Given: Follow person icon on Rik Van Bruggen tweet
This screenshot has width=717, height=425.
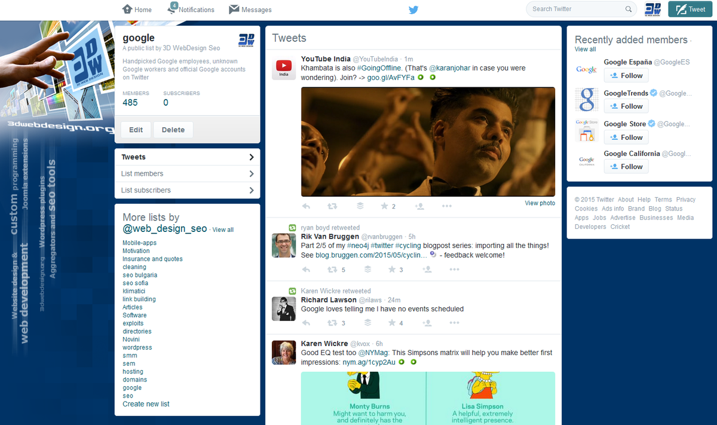Looking at the screenshot, I should (x=427, y=270).
